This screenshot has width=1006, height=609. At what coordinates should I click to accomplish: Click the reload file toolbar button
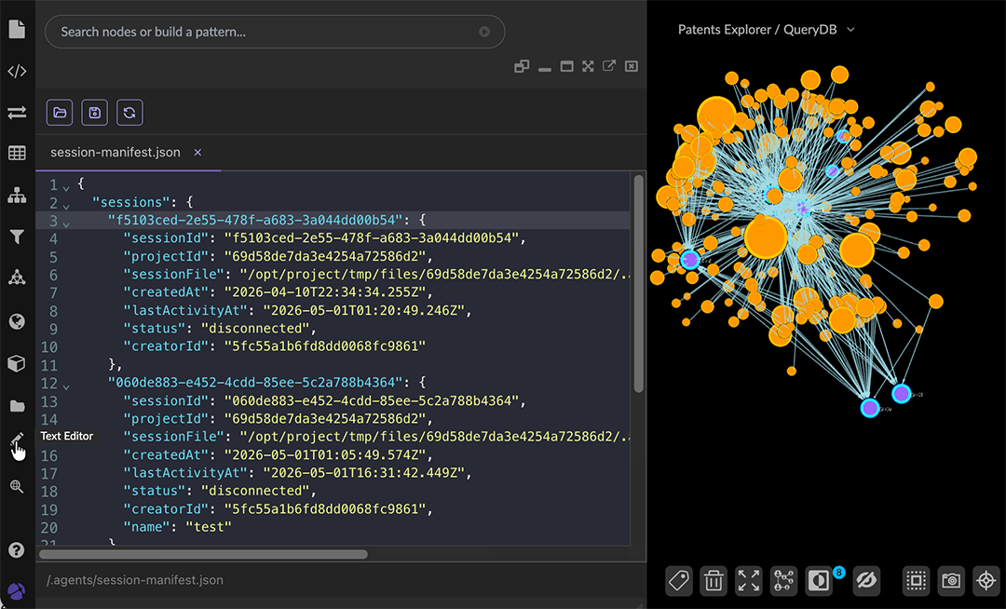[x=129, y=113]
